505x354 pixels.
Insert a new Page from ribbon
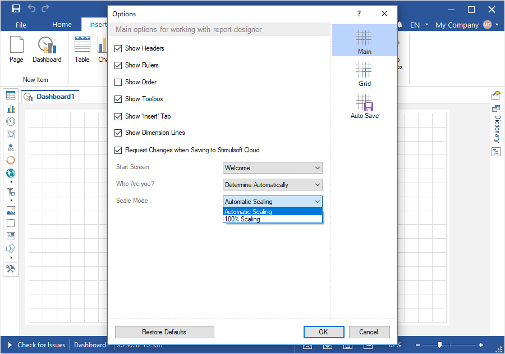click(x=16, y=49)
